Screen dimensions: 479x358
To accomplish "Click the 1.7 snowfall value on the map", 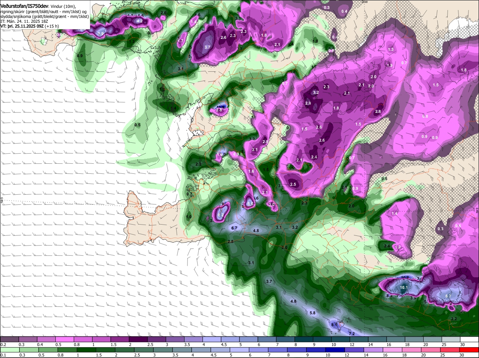I will (x=180, y=41).
